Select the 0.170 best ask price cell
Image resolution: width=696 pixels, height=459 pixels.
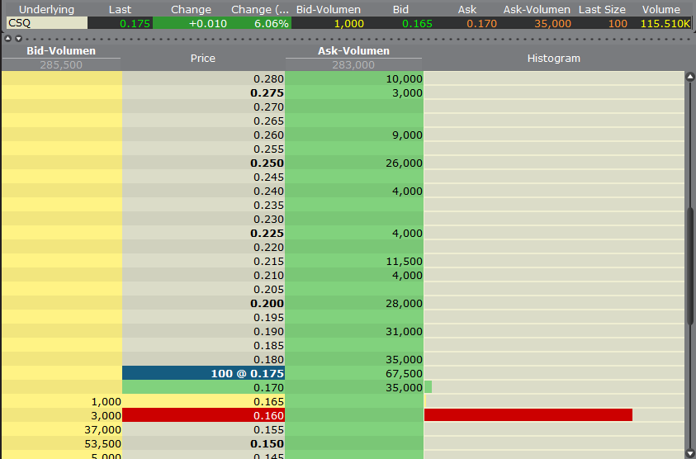pyautogui.click(x=204, y=387)
